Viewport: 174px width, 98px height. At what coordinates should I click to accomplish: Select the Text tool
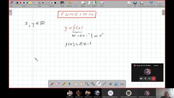pyautogui.click(x=110, y=84)
